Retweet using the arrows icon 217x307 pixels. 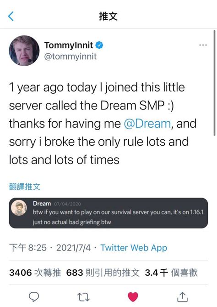(83, 297)
